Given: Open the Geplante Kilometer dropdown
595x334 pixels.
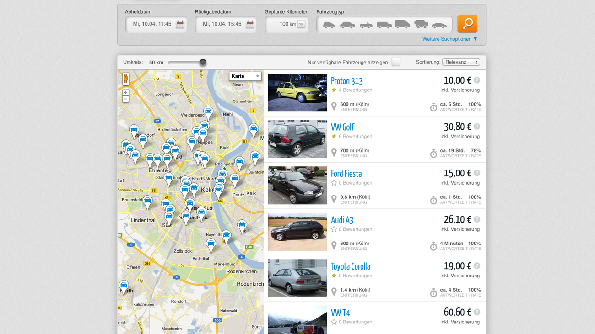Looking at the screenshot, I should click(x=301, y=24).
